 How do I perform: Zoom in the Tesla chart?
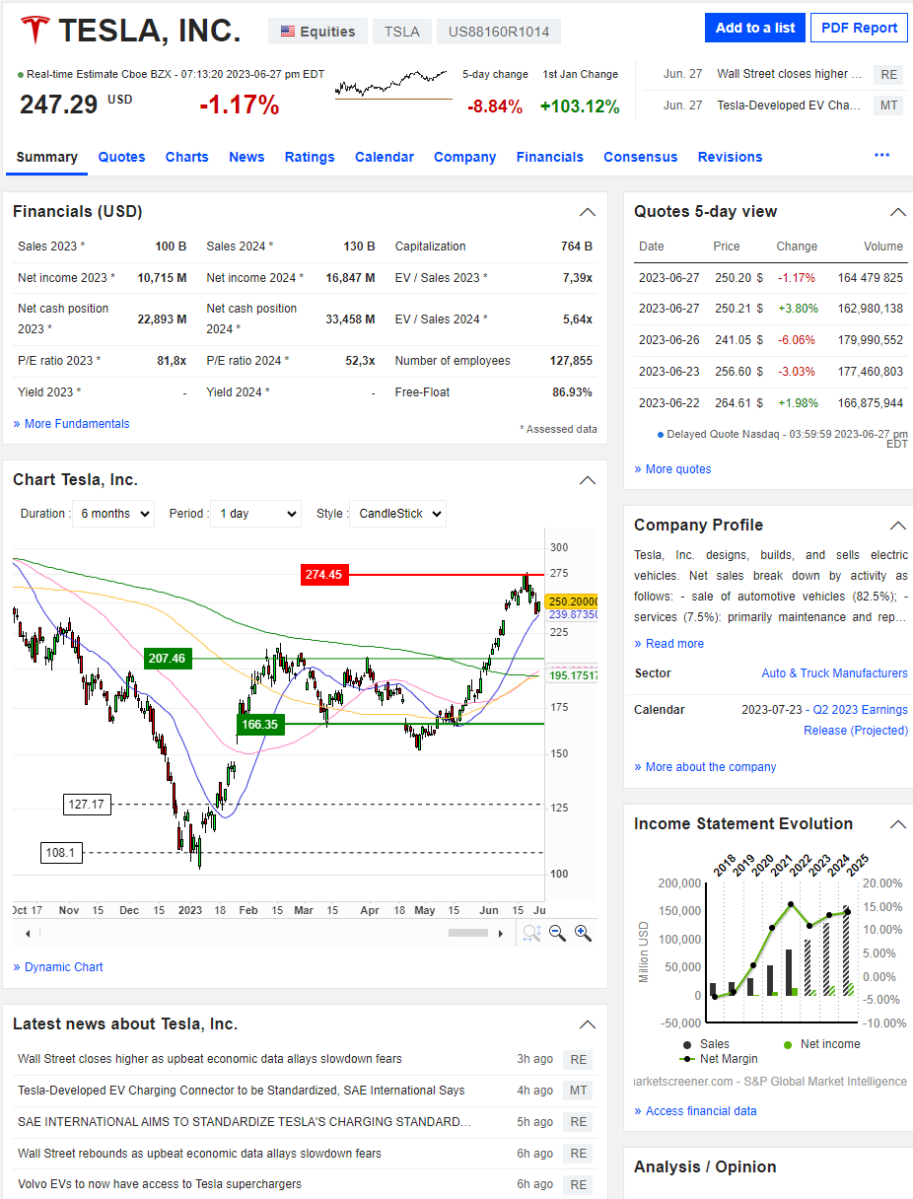tap(583, 933)
